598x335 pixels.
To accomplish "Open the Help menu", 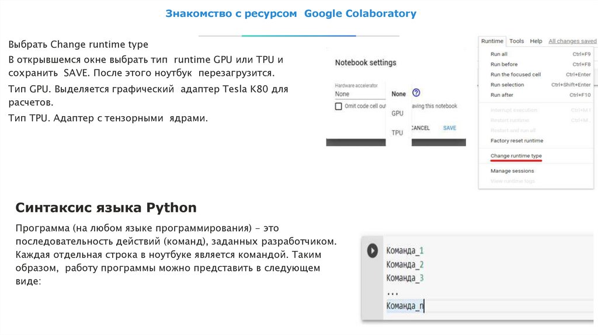I will pyautogui.click(x=536, y=41).
